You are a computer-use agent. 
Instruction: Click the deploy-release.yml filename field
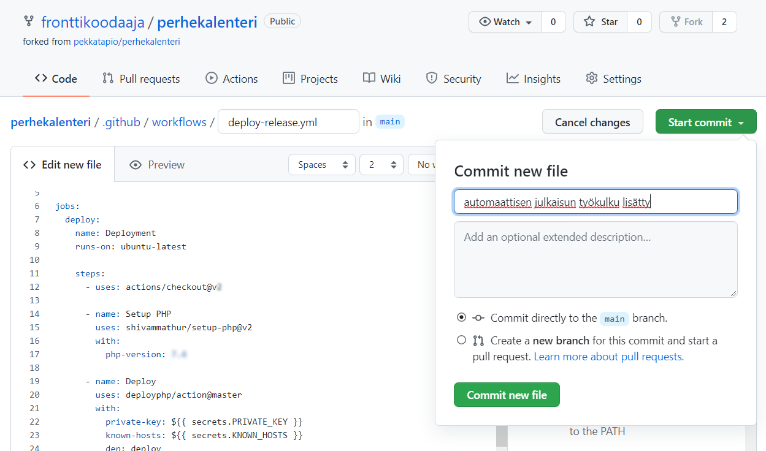288,122
